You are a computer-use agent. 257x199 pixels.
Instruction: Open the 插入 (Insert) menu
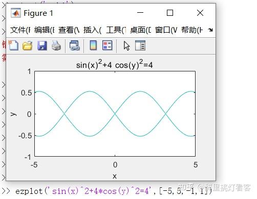click(92, 30)
